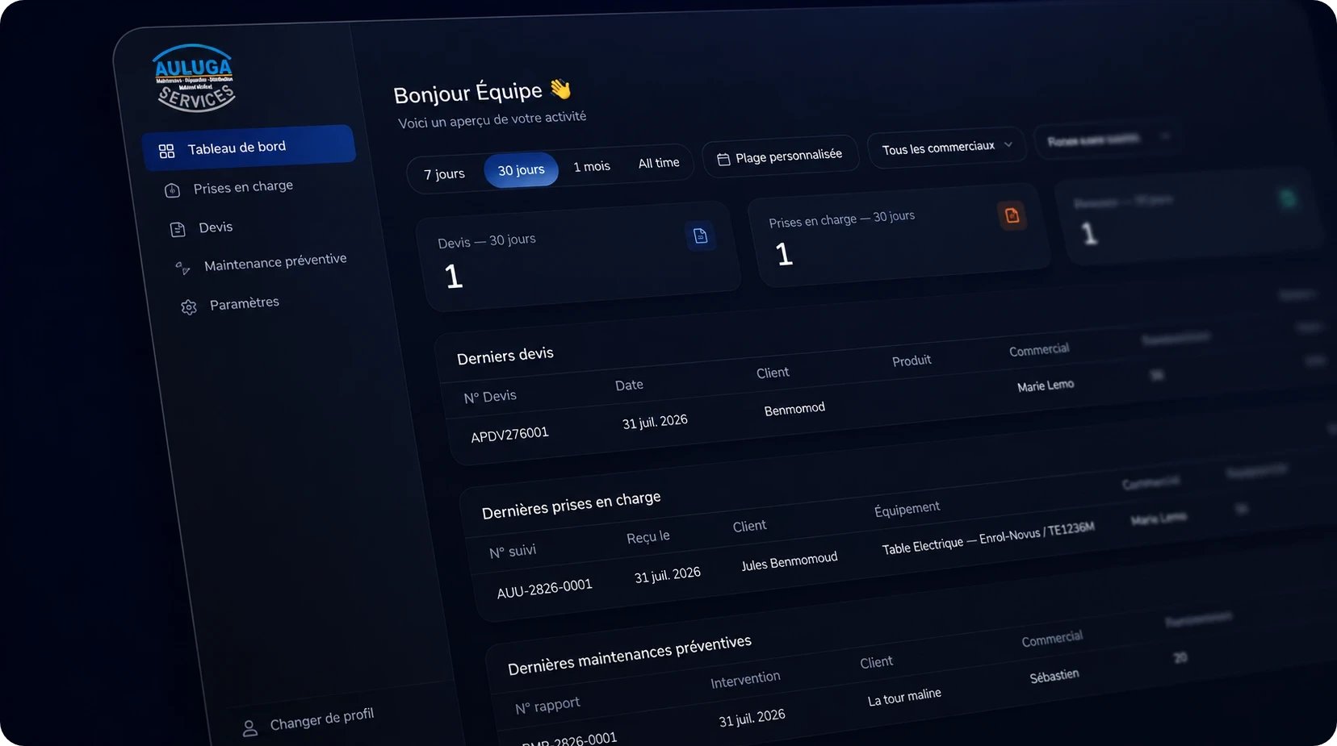Click the grid icon beside Tableau de bord
Viewport: 1337px width, 746px height.
coord(166,151)
